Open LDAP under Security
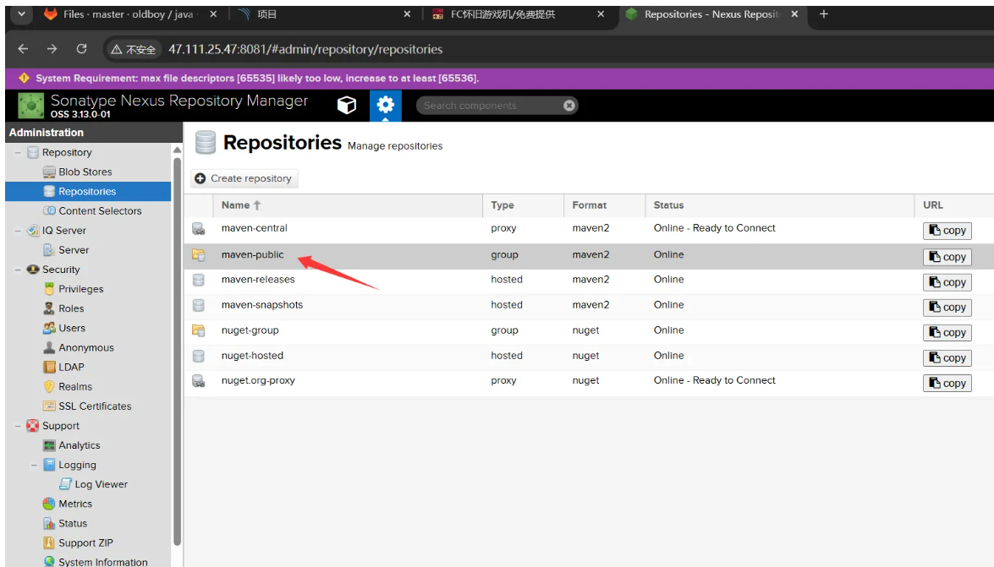Viewport: 994px width, 567px height. (x=71, y=367)
